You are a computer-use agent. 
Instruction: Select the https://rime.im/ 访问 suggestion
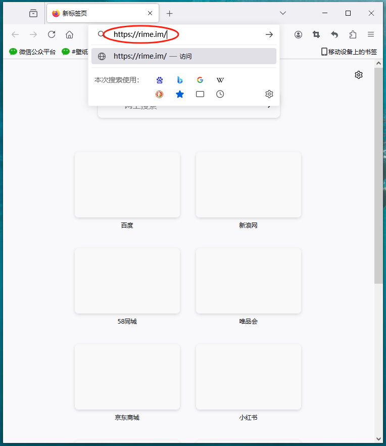tap(184, 56)
